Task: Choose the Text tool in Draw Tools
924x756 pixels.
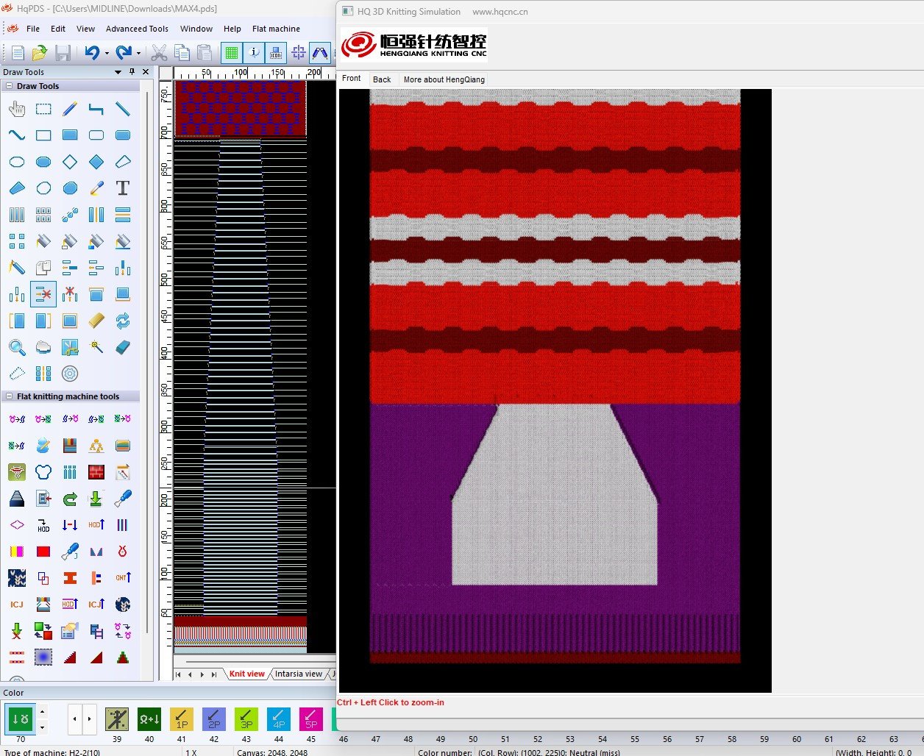Action: click(x=123, y=188)
